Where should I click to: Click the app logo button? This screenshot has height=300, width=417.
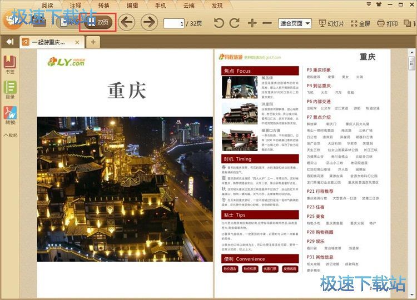point(12,19)
